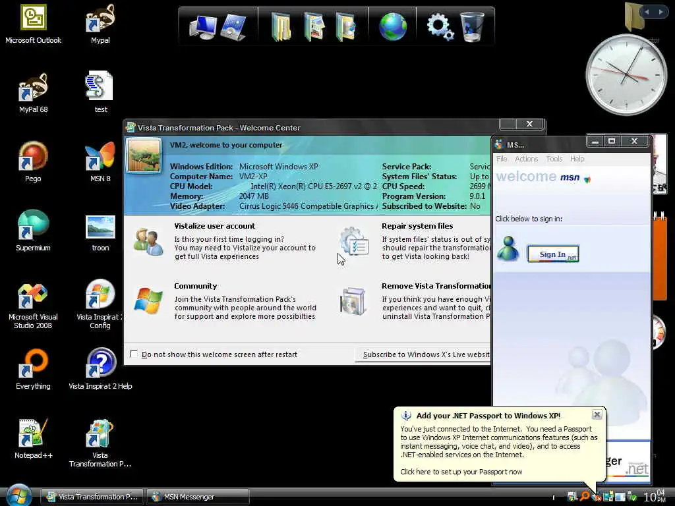
Task: Open the Actions menu in MSN Messenger
Action: (x=527, y=159)
